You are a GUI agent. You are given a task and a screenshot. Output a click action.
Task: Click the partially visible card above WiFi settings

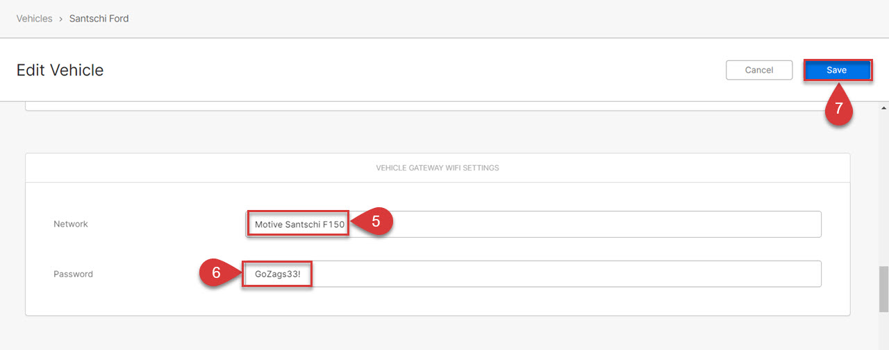coord(438,106)
